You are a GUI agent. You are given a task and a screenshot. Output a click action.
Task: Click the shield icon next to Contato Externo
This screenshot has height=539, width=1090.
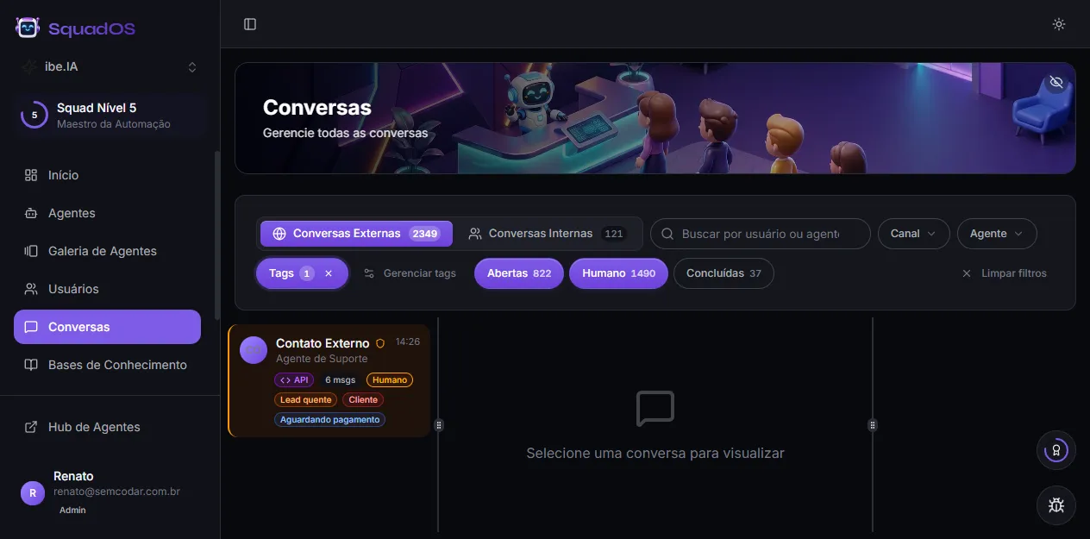click(x=380, y=343)
